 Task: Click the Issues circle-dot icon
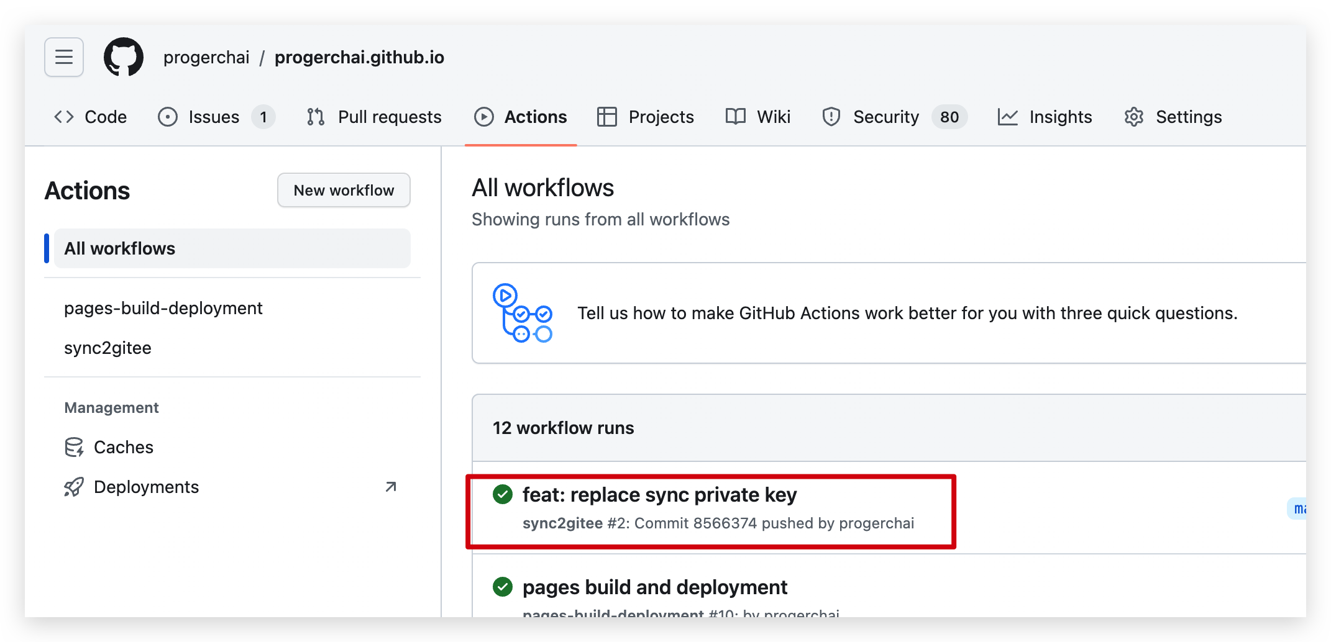pyautogui.click(x=168, y=117)
